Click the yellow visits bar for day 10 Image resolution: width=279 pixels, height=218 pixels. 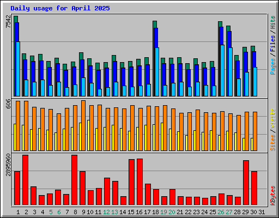coord(88,135)
